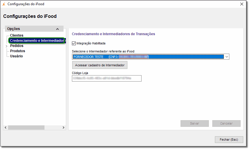Click the Cancelar button
This screenshot has height=149, width=249.
226,123
